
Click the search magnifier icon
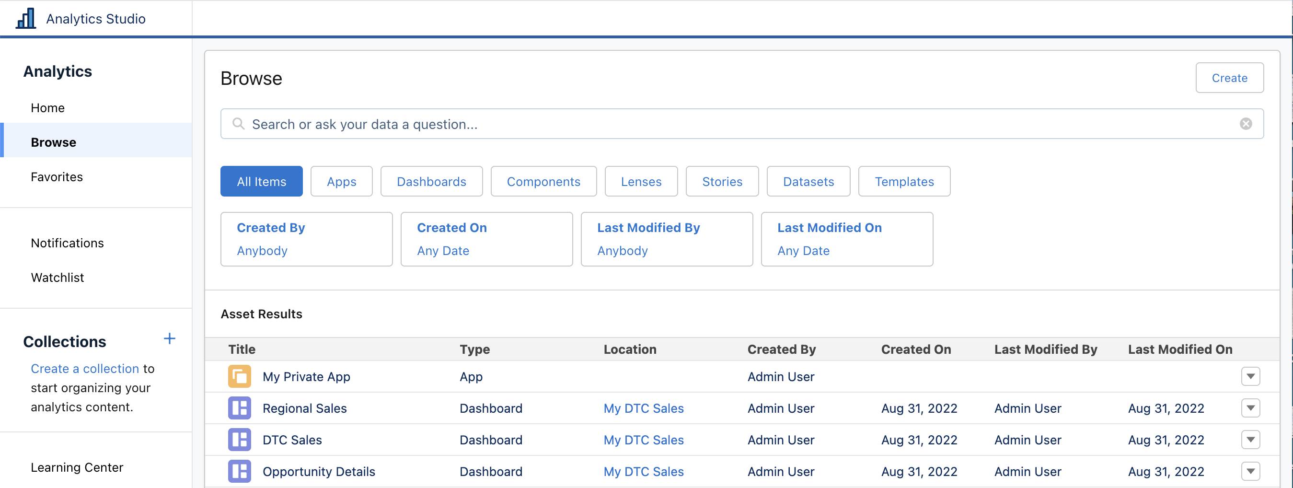(238, 124)
